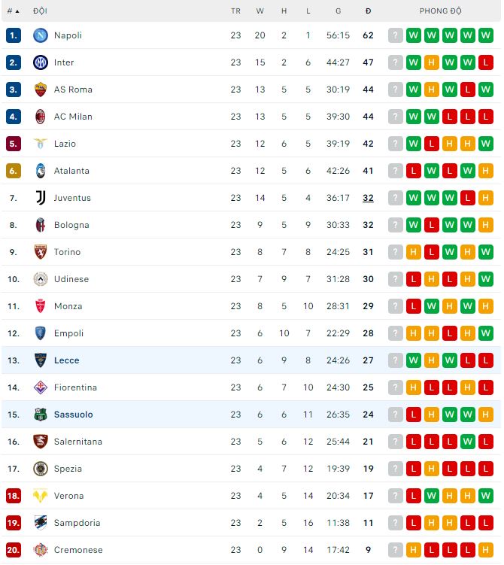Screen dimensions: 504x565
Task: Sort standings by W wins column
Action: point(260,11)
